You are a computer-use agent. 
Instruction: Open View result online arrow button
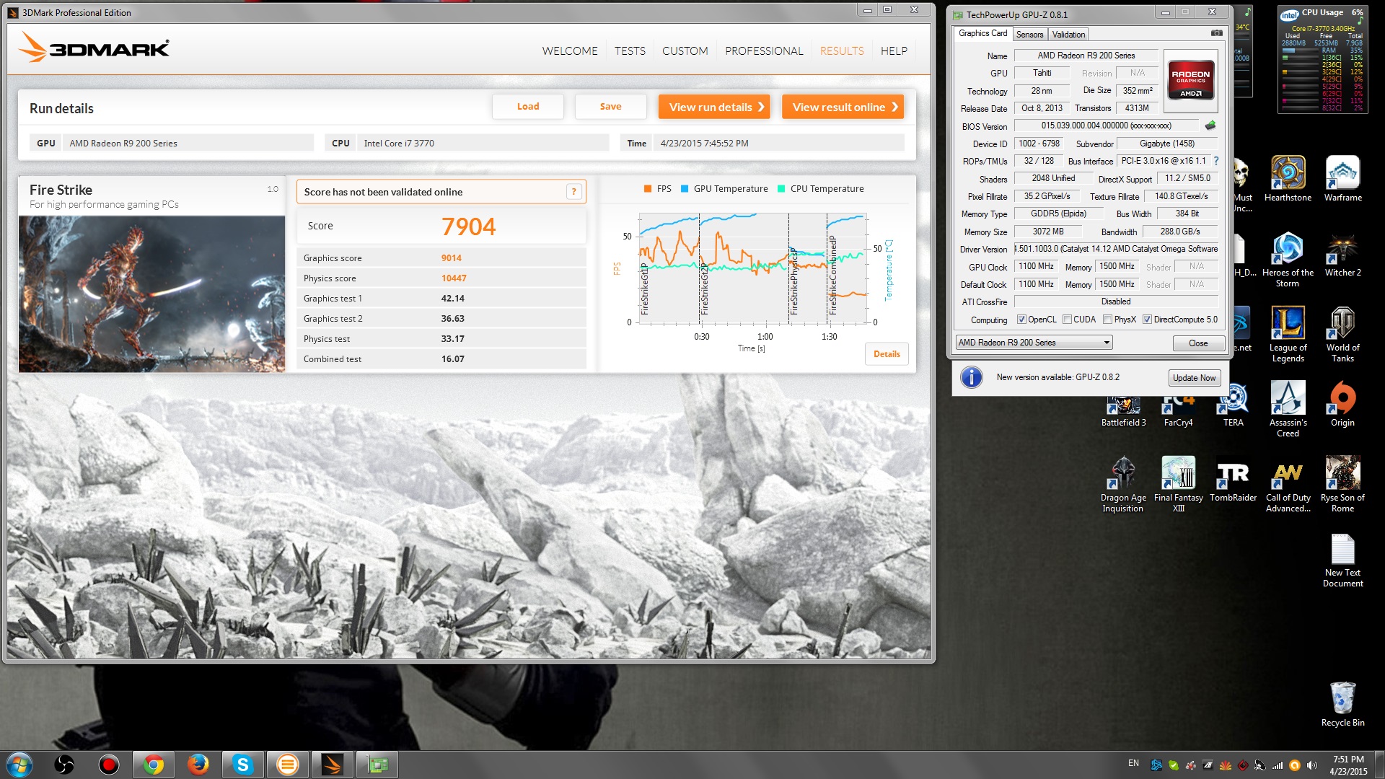[843, 107]
